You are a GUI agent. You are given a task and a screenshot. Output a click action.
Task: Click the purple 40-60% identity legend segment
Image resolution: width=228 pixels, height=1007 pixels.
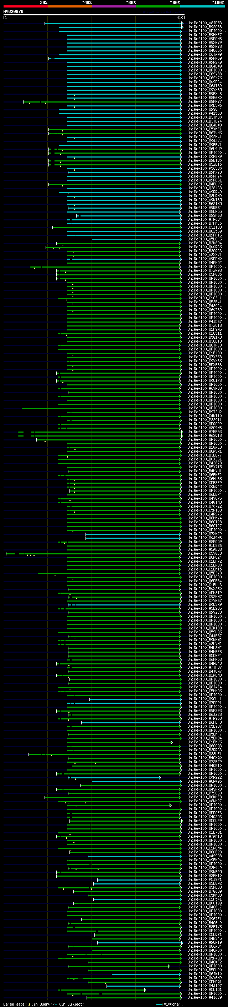[x=114, y=6]
